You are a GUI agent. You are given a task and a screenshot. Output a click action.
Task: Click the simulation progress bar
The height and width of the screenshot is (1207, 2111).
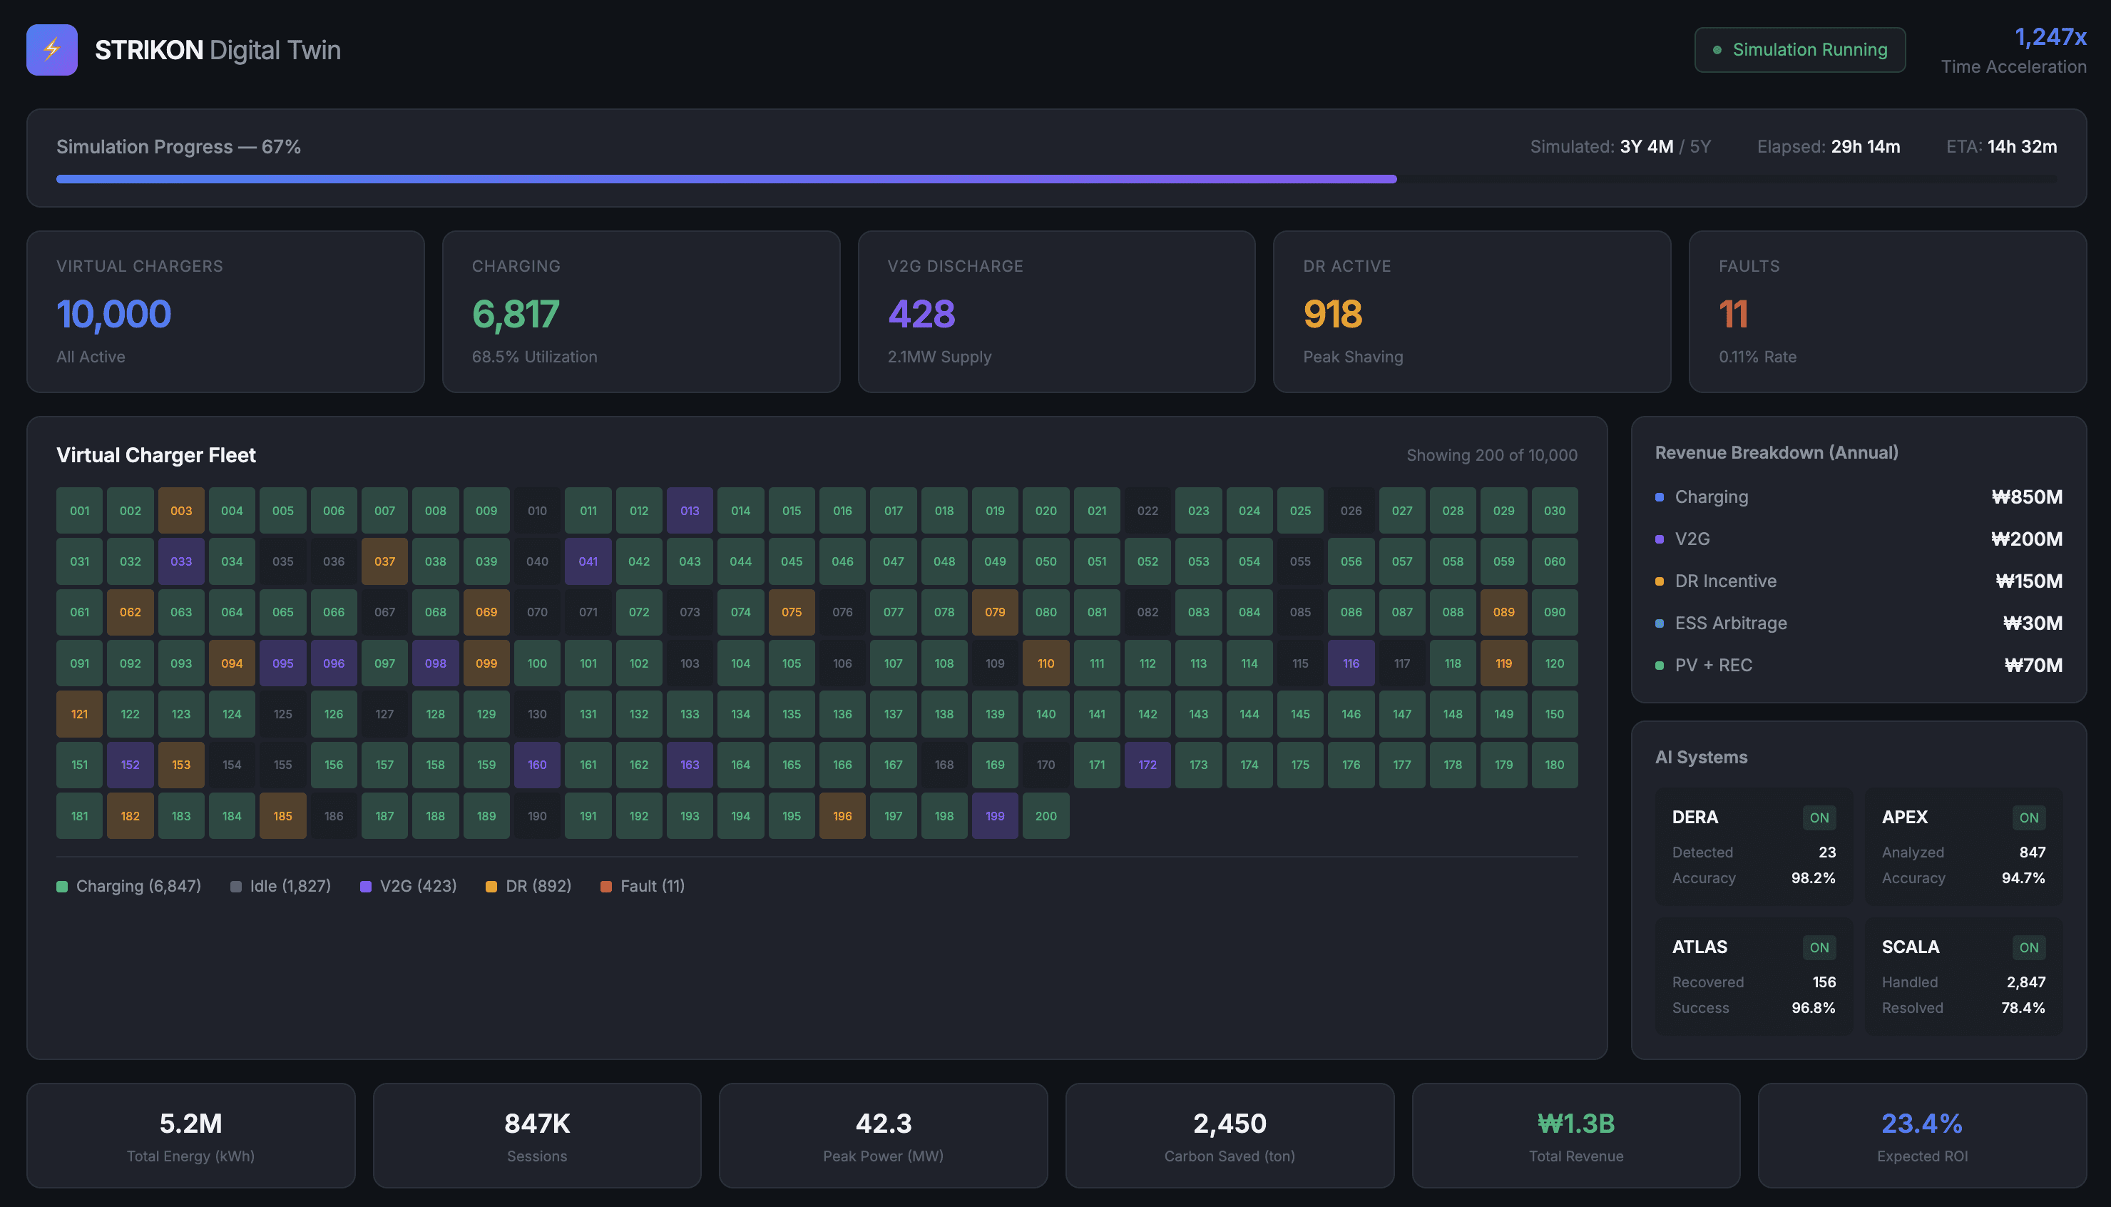click(1055, 179)
